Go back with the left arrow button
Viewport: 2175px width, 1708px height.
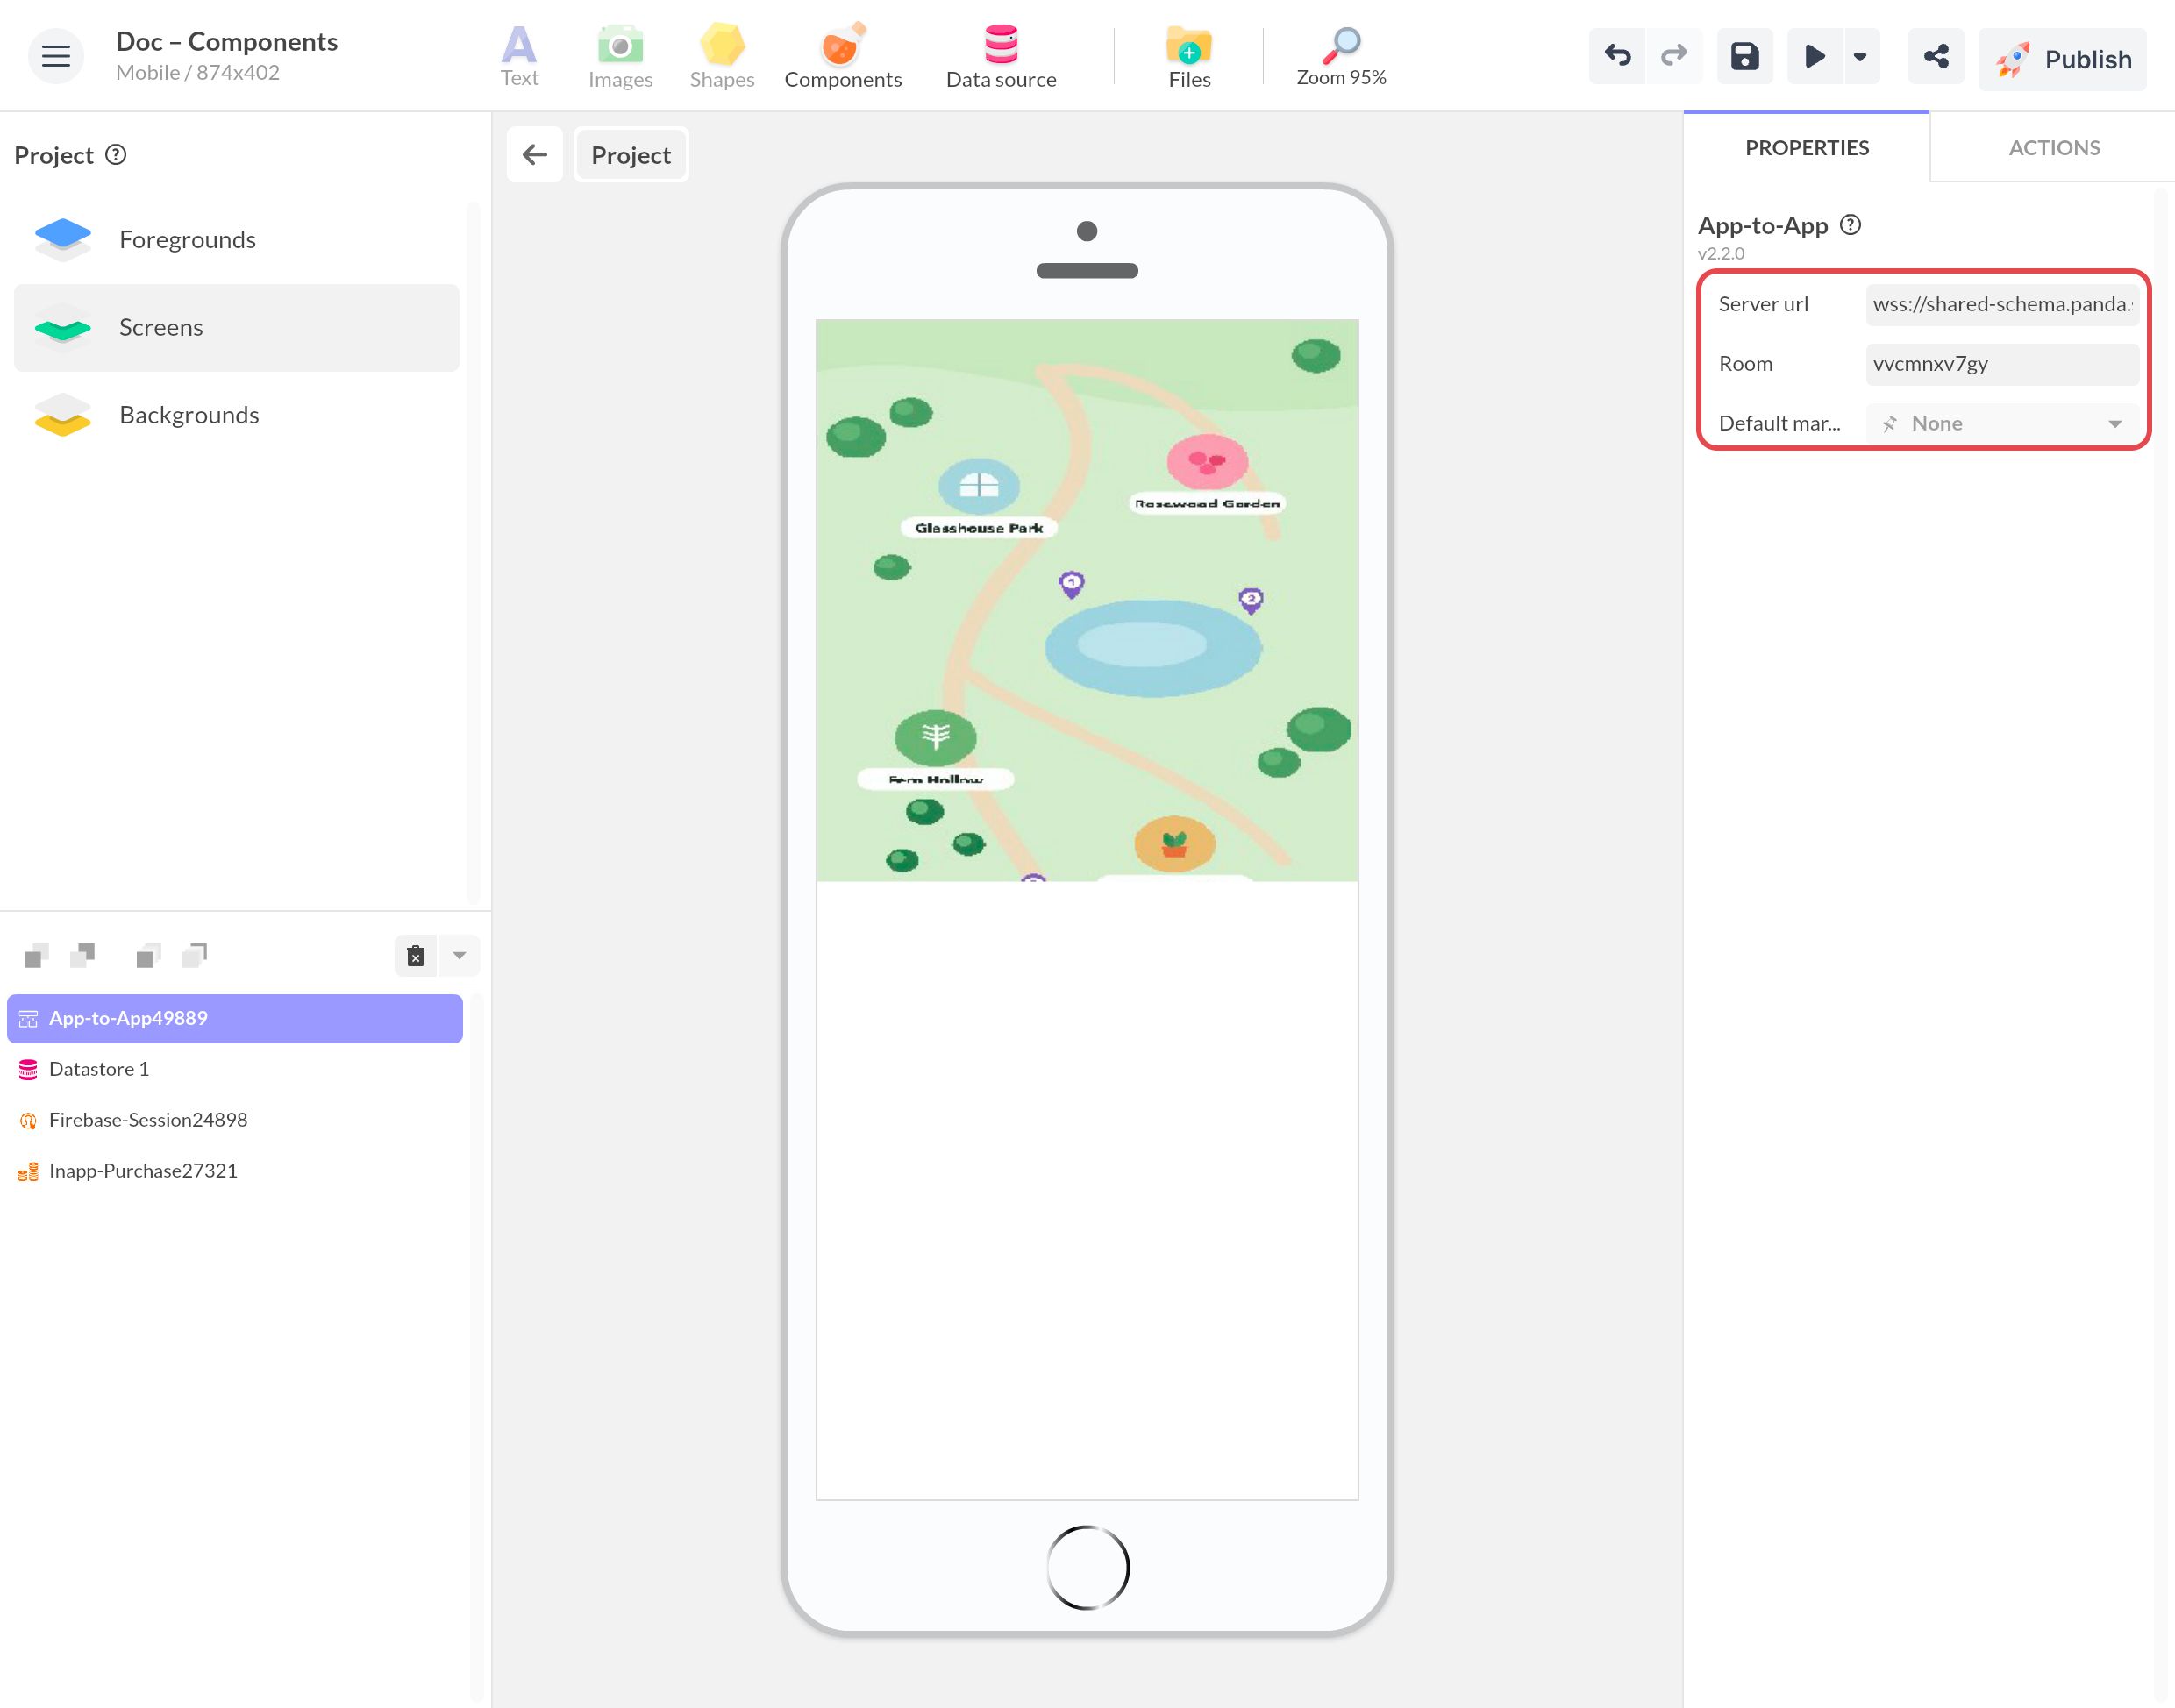click(x=535, y=154)
